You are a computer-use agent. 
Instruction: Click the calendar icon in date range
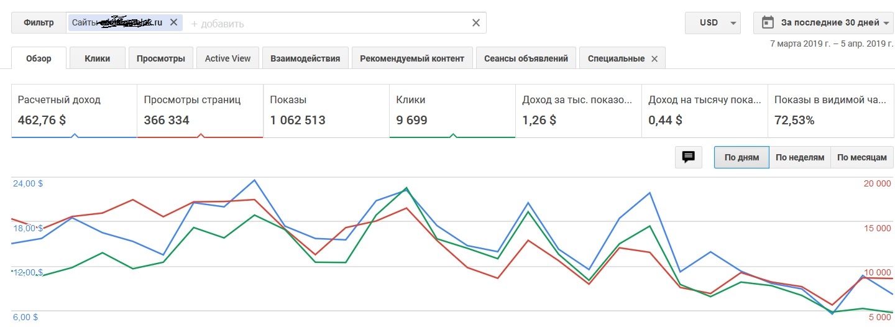pos(768,23)
